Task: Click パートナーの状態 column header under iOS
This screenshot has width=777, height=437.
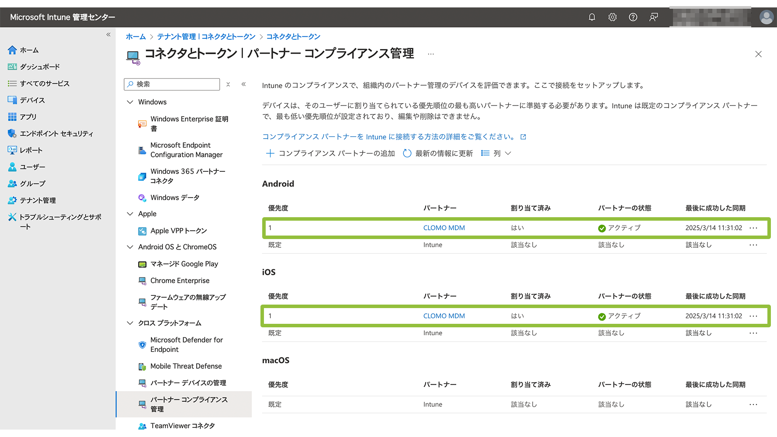Action: coord(624,296)
